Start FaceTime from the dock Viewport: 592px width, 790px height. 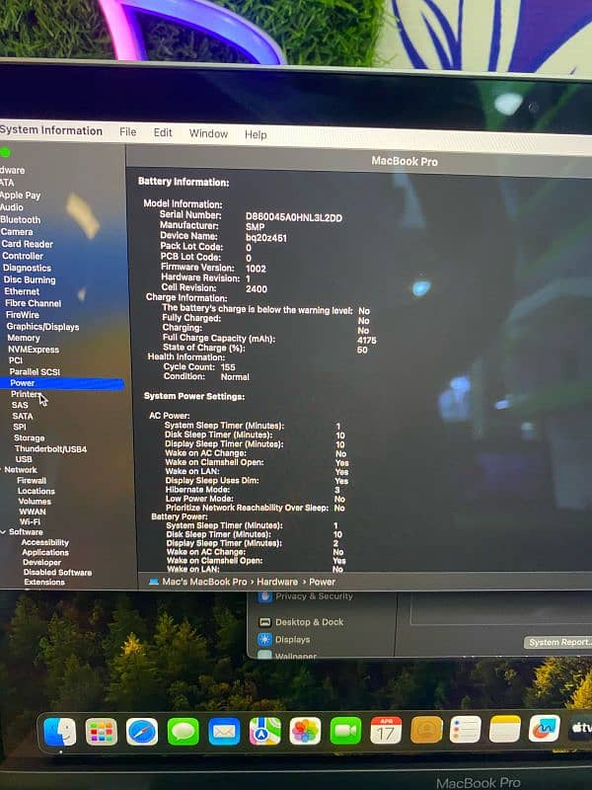pyautogui.click(x=346, y=730)
